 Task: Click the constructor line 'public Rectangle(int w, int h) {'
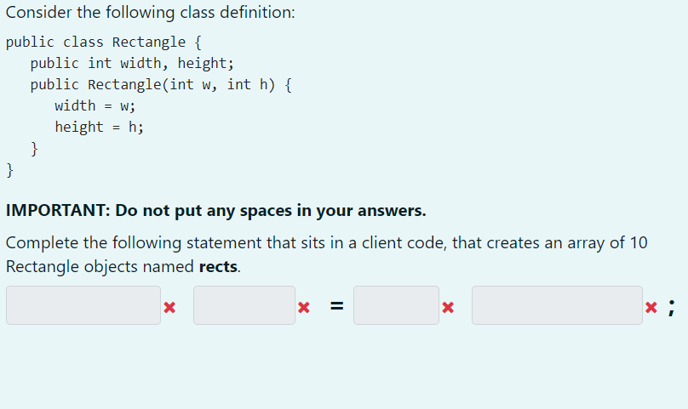tap(161, 84)
